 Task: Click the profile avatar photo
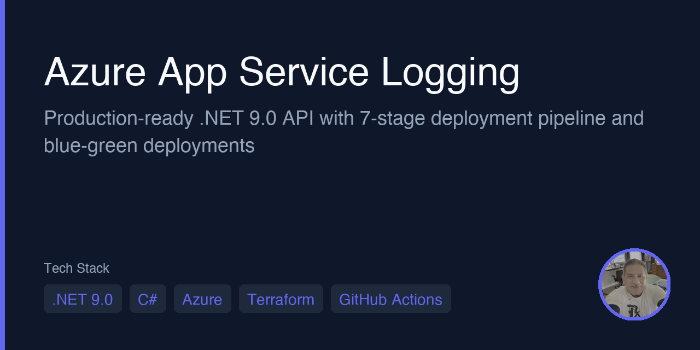(x=634, y=284)
